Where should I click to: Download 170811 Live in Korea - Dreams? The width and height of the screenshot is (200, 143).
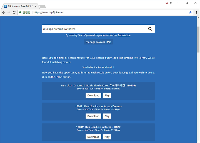point(93,116)
